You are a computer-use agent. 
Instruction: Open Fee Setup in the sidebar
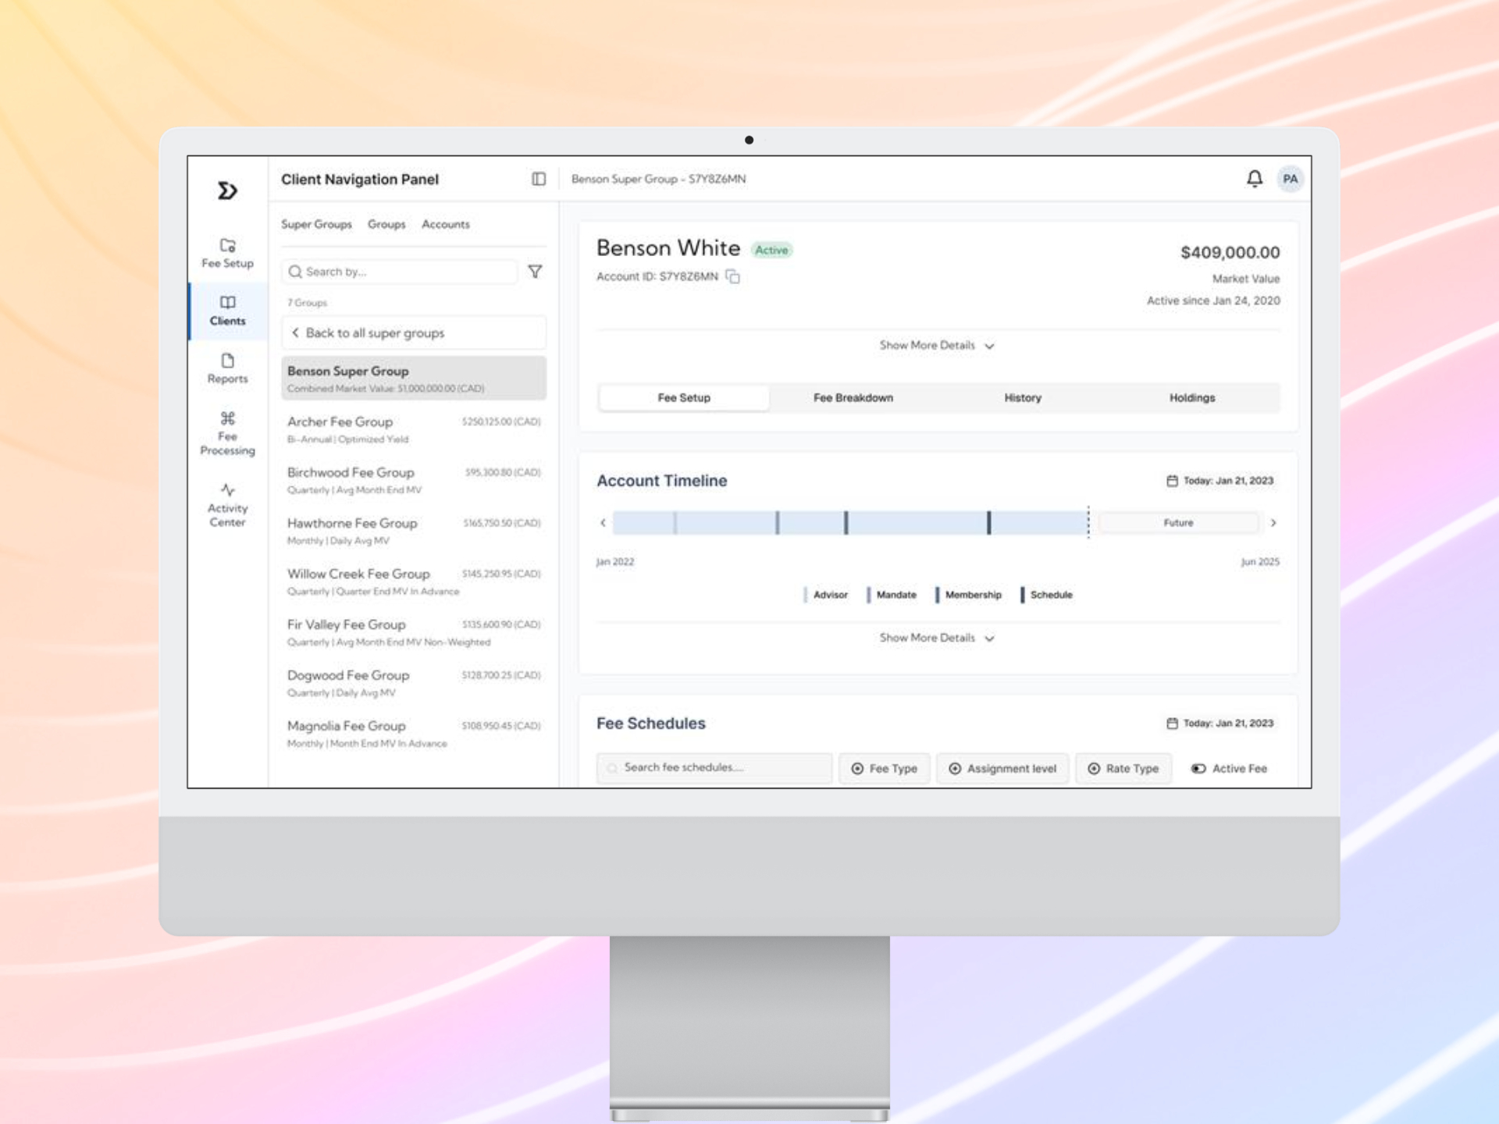click(227, 254)
